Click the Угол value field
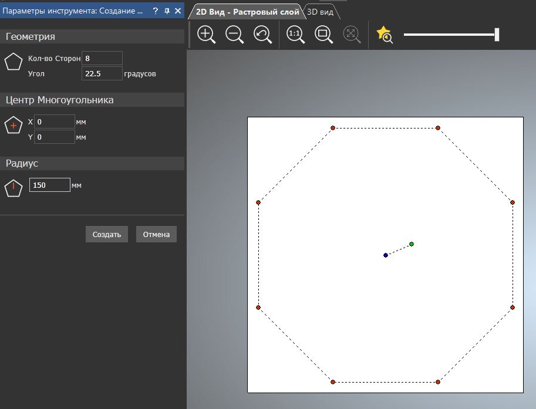Image resolution: width=536 pixels, height=409 pixels. click(102, 73)
